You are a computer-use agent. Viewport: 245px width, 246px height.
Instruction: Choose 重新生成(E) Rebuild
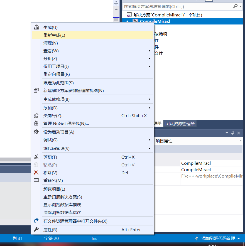point(92,35)
